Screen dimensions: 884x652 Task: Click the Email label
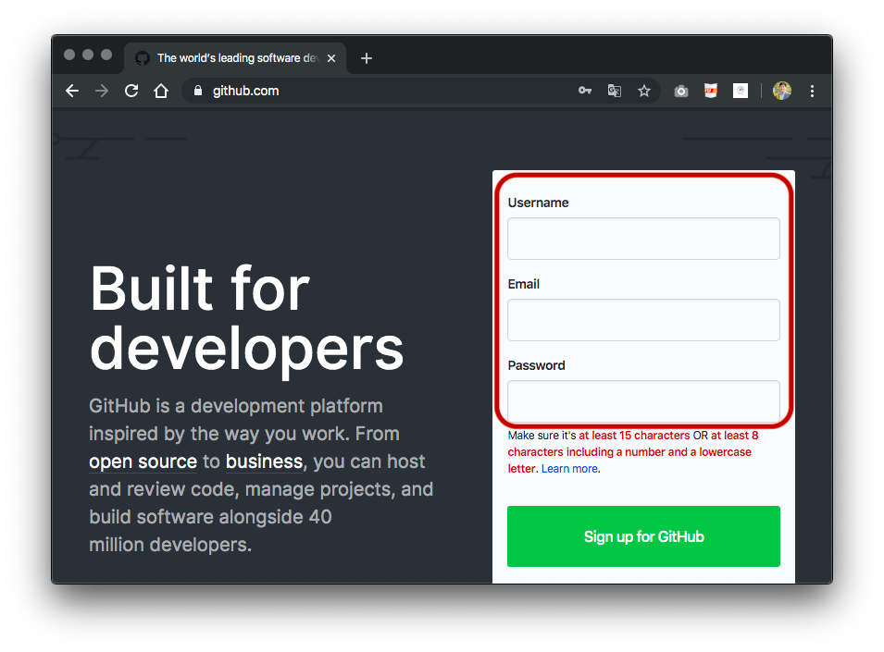click(523, 284)
